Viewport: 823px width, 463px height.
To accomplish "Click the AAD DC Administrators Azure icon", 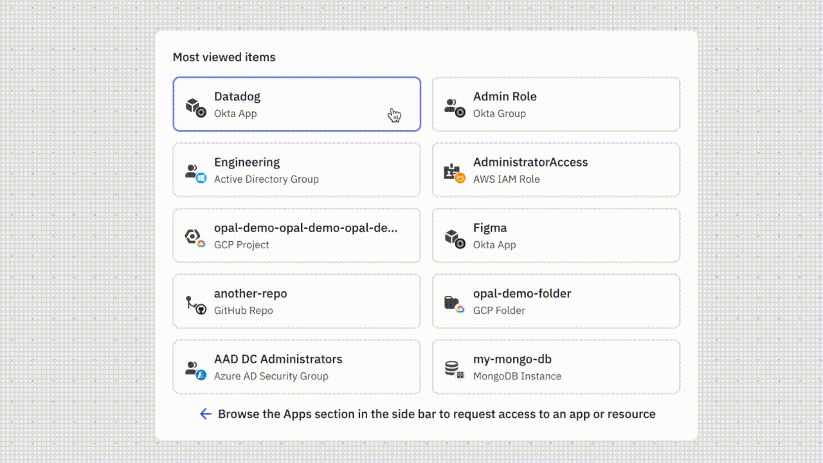I will [195, 369].
